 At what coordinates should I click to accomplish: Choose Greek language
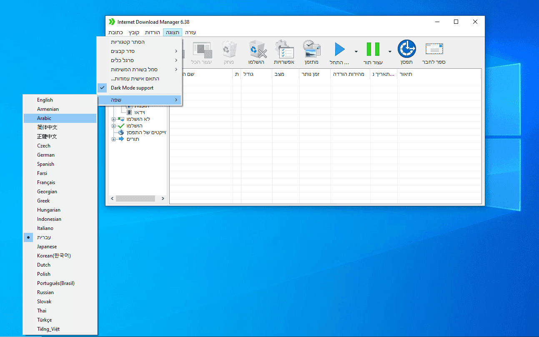point(60,201)
